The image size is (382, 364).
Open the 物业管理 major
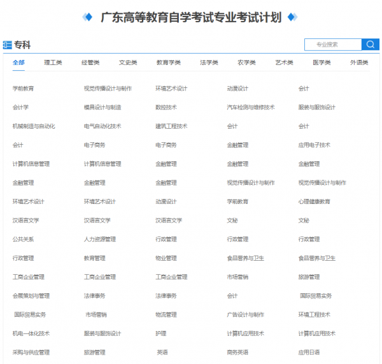tap(166, 258)
